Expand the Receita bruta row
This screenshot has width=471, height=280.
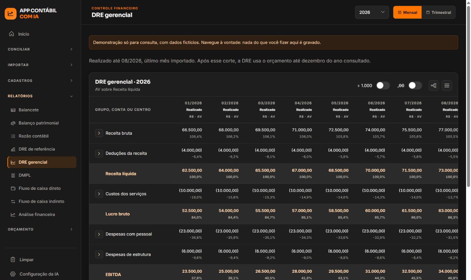[99, 133]
